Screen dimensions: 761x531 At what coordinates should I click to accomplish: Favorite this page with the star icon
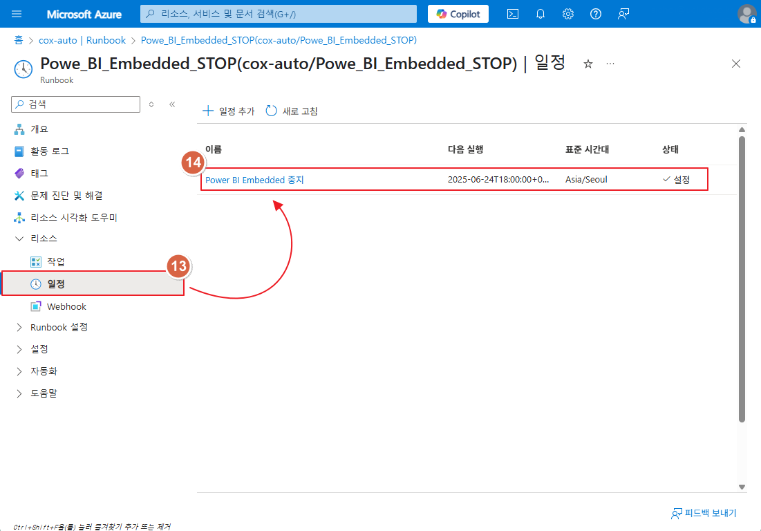tap(588, 64)
